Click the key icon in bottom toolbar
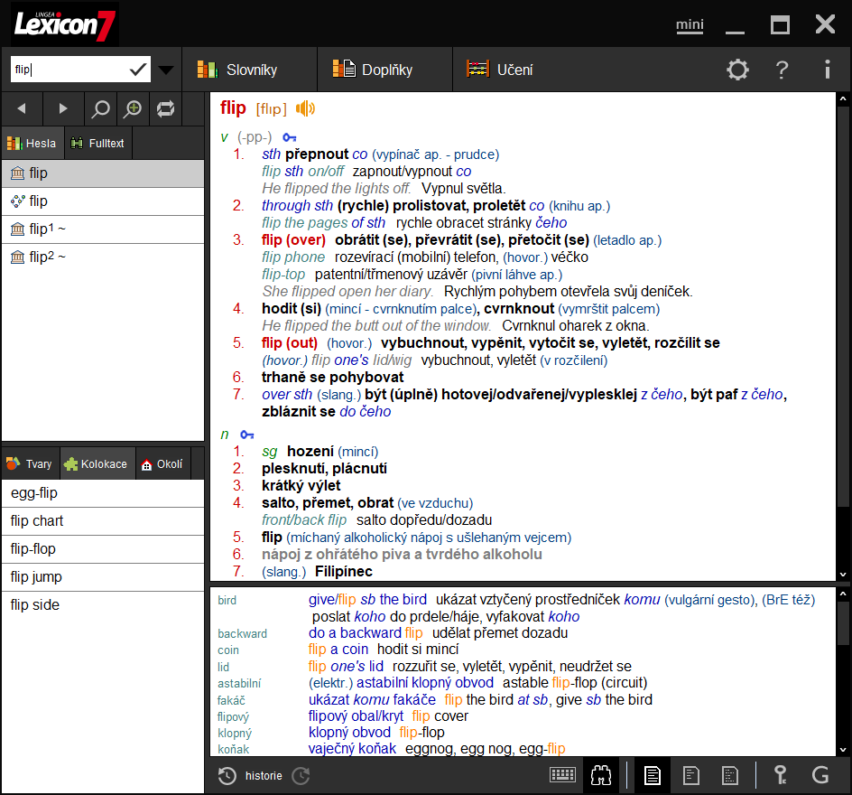Screen dimensions: 852x795 [781, 775]
